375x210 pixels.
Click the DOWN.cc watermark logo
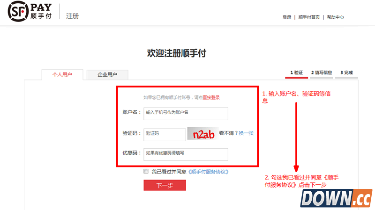(x=336, y=198)
